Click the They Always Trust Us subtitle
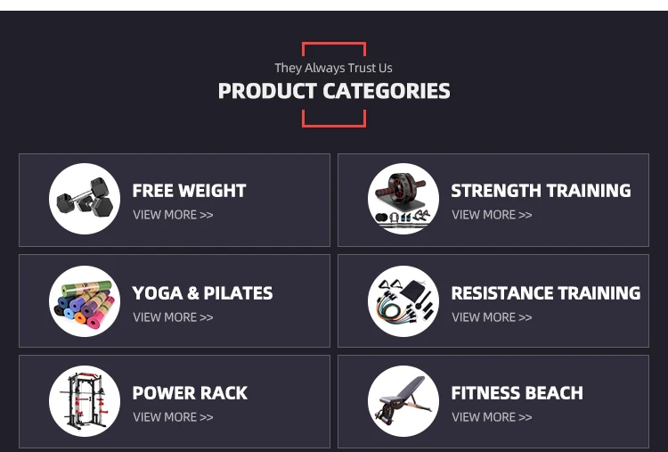 [x=333, y=68]
